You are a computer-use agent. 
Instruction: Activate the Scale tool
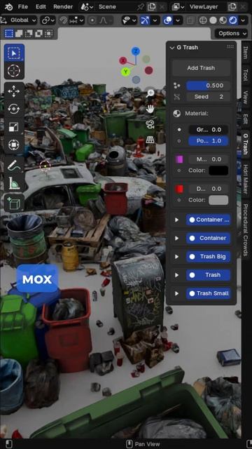point(14,127)
